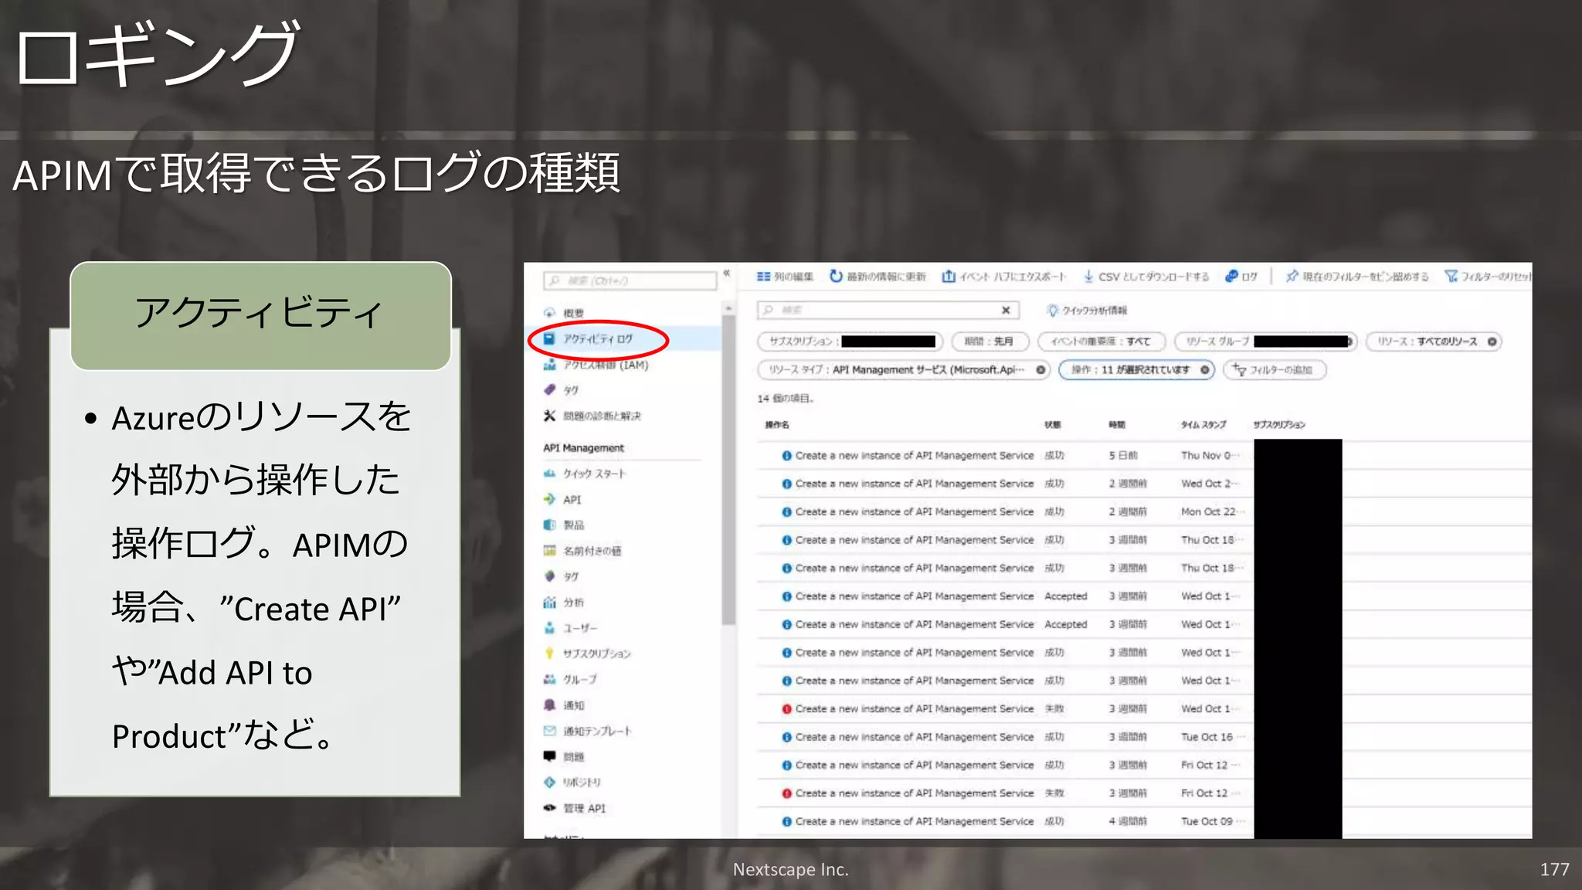1582x890 pixels.
Task: Open the 期間 : 先月 filter pill
Action: (991, 341)
